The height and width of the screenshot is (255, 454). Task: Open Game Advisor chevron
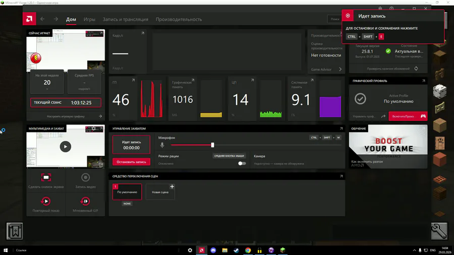pos(340,70)
